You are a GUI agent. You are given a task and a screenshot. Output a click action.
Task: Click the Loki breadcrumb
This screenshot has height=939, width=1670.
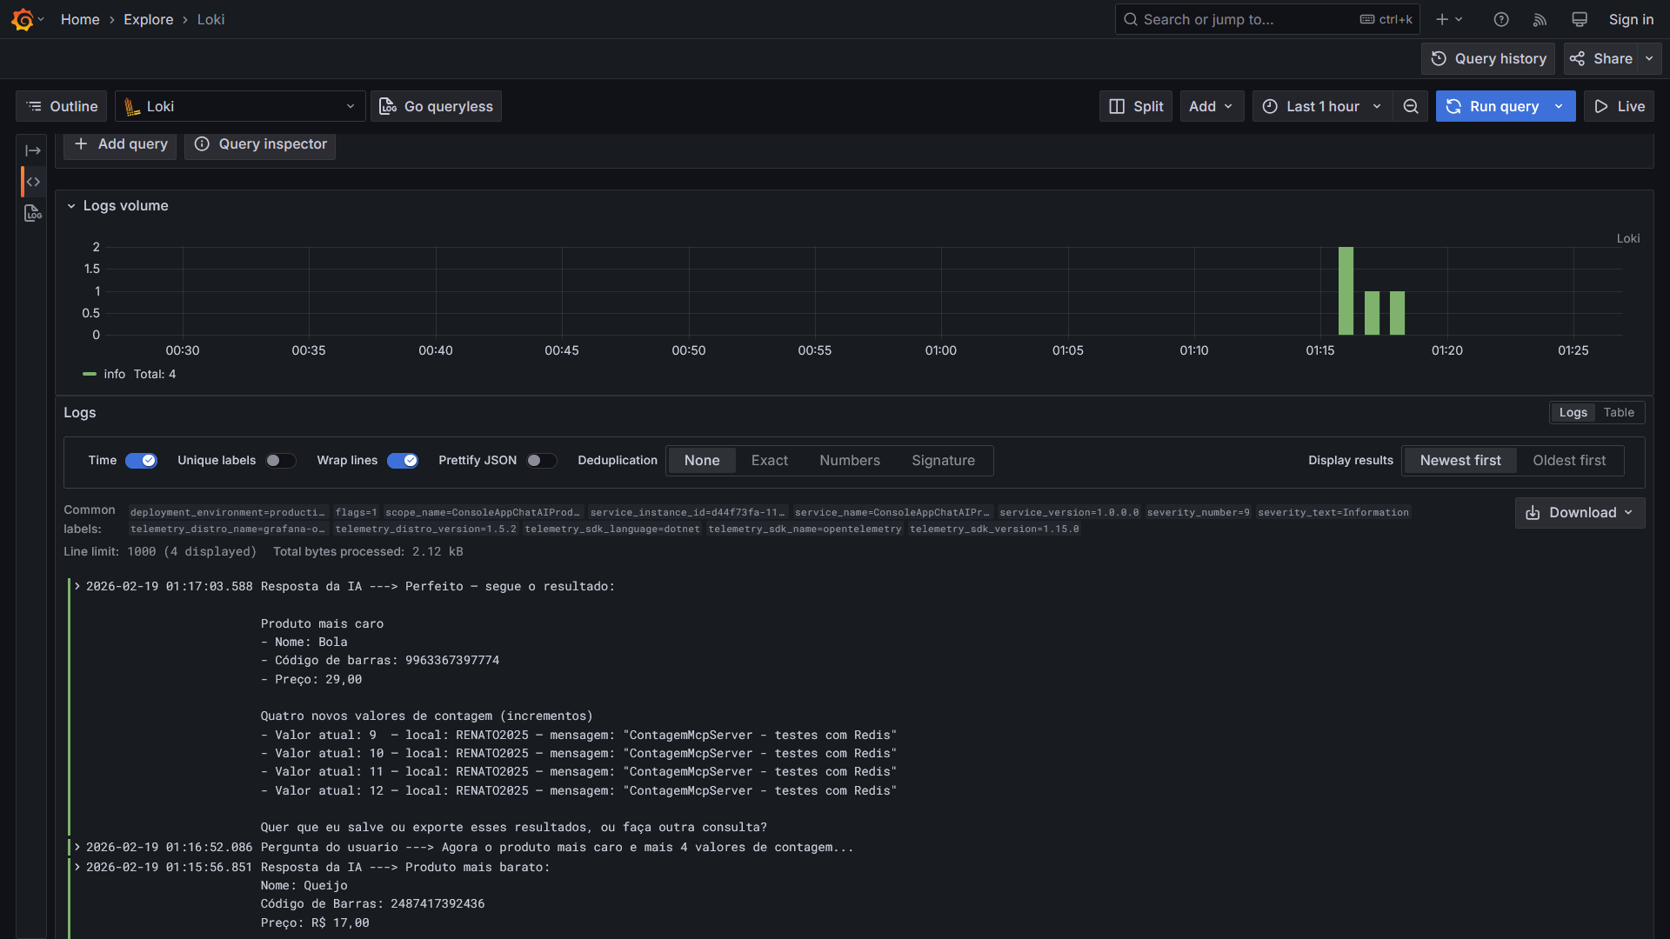point(210,19)
